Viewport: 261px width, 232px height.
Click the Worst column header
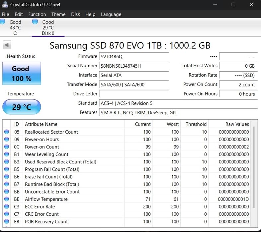[x=166, y=124]
